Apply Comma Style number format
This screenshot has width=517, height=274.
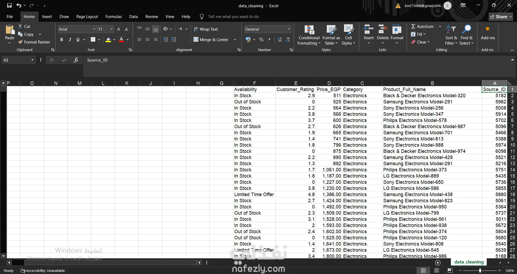point(269,39)
